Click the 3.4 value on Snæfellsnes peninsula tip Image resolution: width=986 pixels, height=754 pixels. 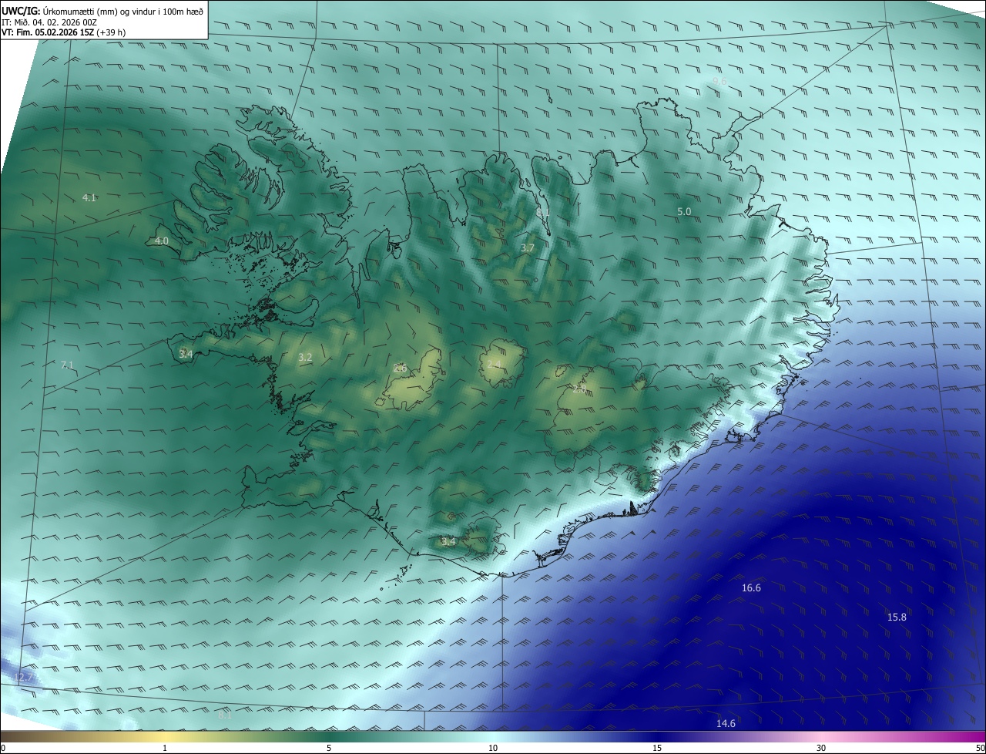[x=186, y=354]
